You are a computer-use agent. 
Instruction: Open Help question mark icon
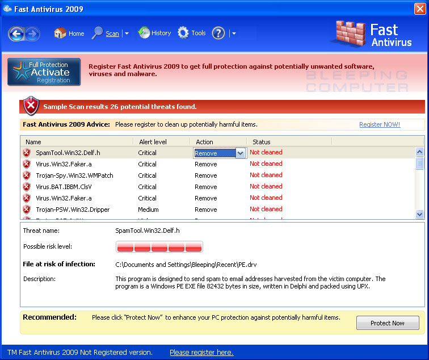coord(218,34)
